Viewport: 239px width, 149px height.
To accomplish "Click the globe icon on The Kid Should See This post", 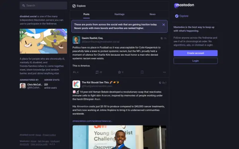I will (x=160, y=83).
